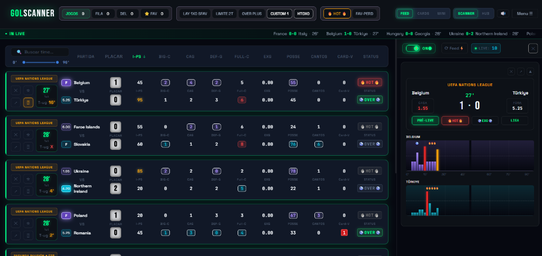This screenshot has width=542, height=256.
Task: Favorite the Poland vs Romania match star
Action: pyautogui.click(x=29, y=223)
